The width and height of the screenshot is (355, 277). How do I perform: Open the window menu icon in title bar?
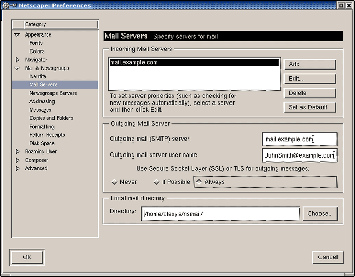pos(6,5)
